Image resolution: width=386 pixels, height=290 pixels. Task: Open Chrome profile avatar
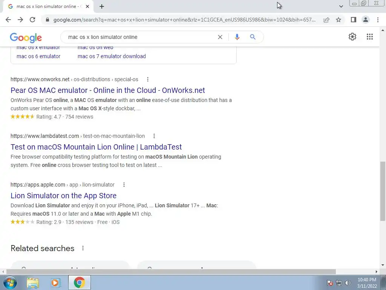pos(366,20)
